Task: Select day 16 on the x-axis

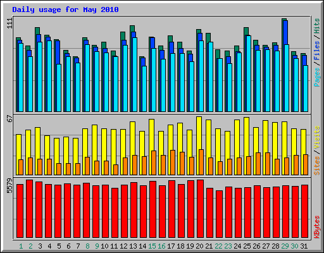Action: pos(161,246)
